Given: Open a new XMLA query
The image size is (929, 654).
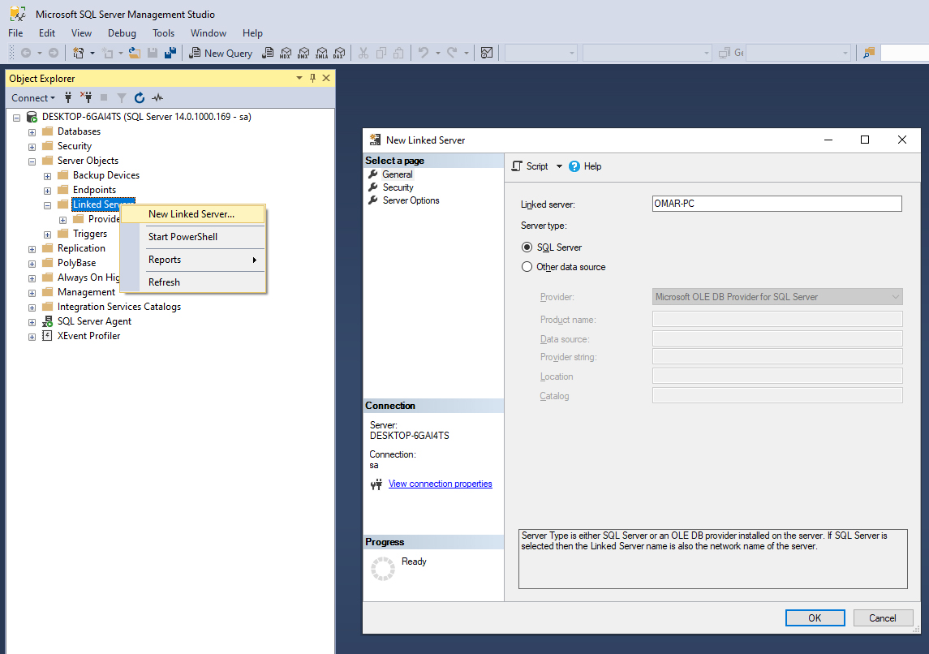Looking at the screenshot, I should (322, 54).
